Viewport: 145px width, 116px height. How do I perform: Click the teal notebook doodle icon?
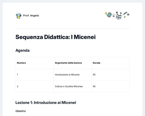109,15
